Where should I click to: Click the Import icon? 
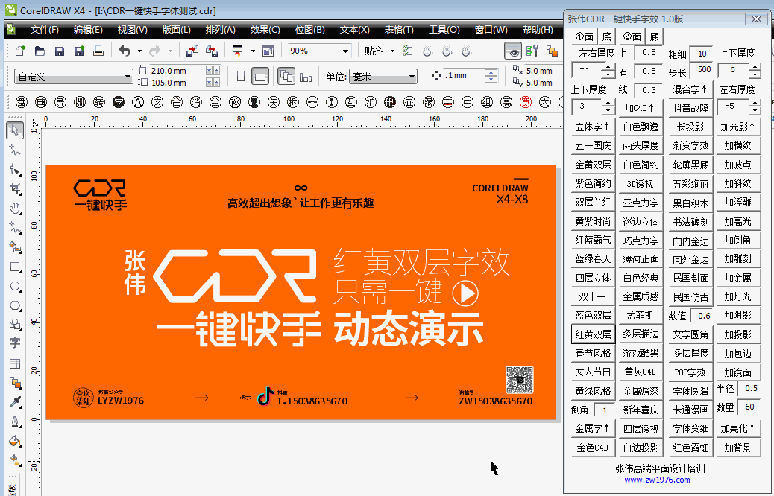point(192,51)
